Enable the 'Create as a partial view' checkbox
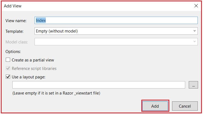The width and height of the screenshot is (203, 115). (8, 60)
